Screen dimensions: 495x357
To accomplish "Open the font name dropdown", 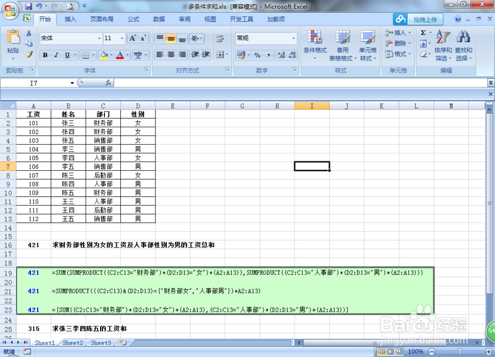I will (99, 38).
